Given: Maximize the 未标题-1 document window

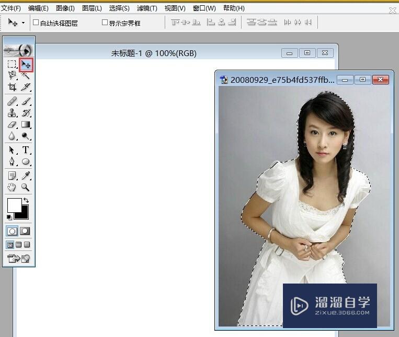Looking at the screenshot, I should click(307, 53).
